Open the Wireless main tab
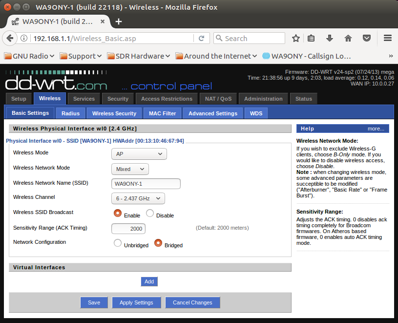 50,99
